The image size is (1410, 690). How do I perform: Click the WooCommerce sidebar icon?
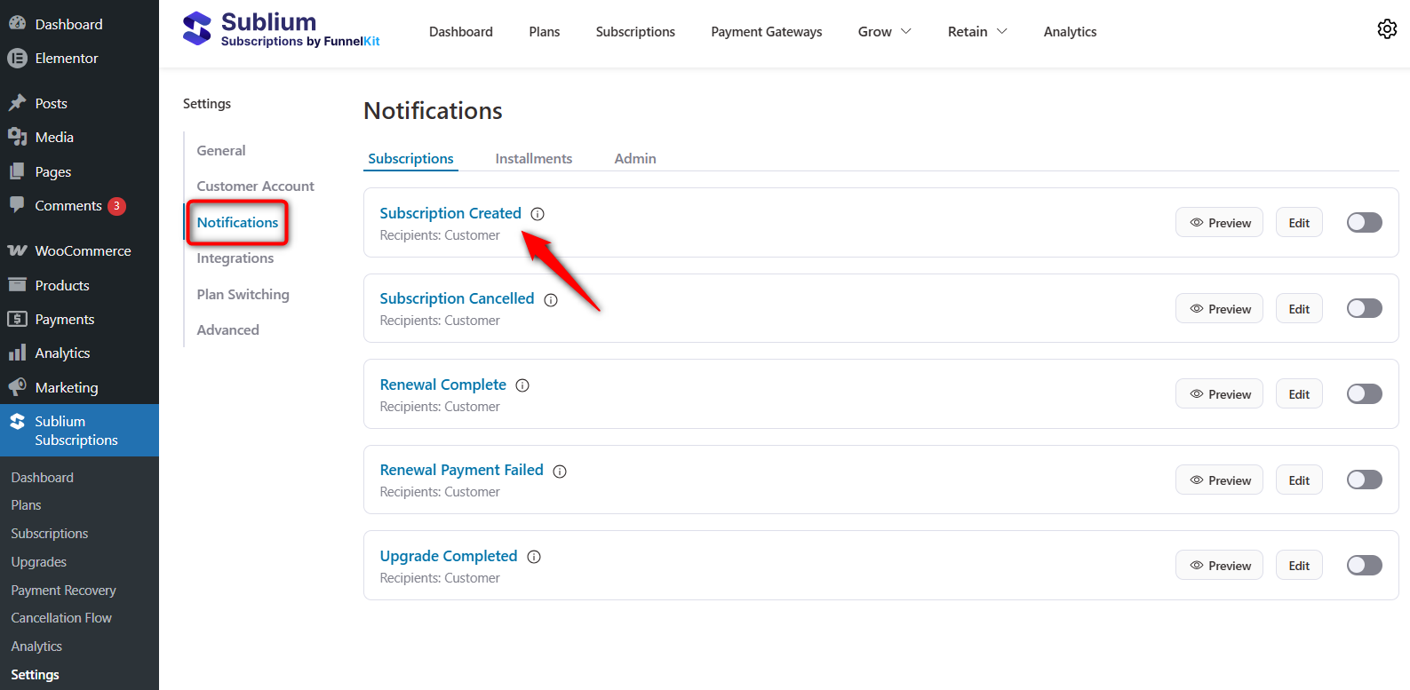(x=17, y=250)
